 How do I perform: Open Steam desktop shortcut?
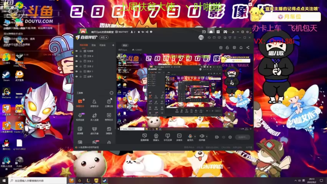6,76
